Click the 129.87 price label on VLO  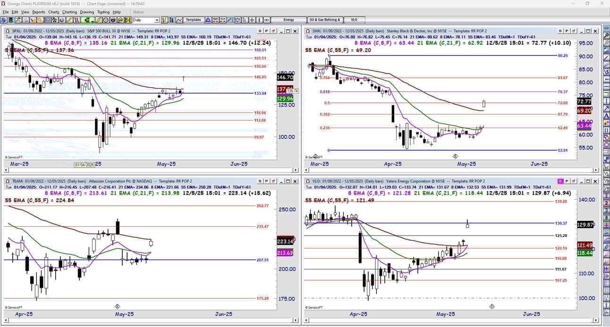(x=585, y=225)
